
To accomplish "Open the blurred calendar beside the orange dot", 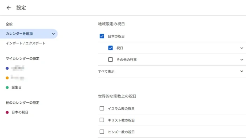I will pos(18,78).
